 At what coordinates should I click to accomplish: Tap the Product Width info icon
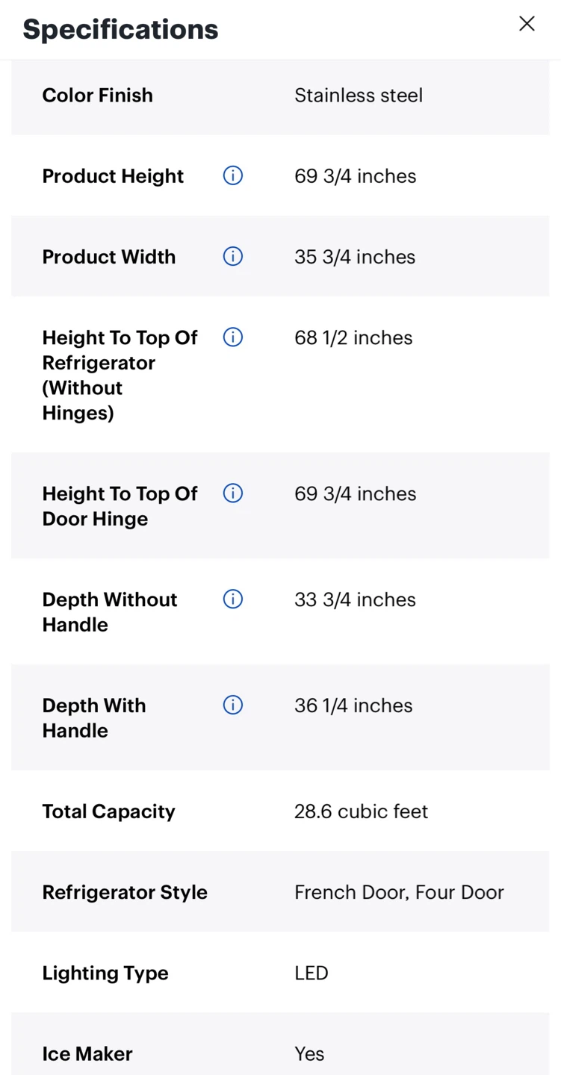(233, 256)
